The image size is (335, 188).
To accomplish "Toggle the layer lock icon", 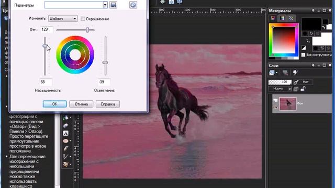I will pos(303,89).
